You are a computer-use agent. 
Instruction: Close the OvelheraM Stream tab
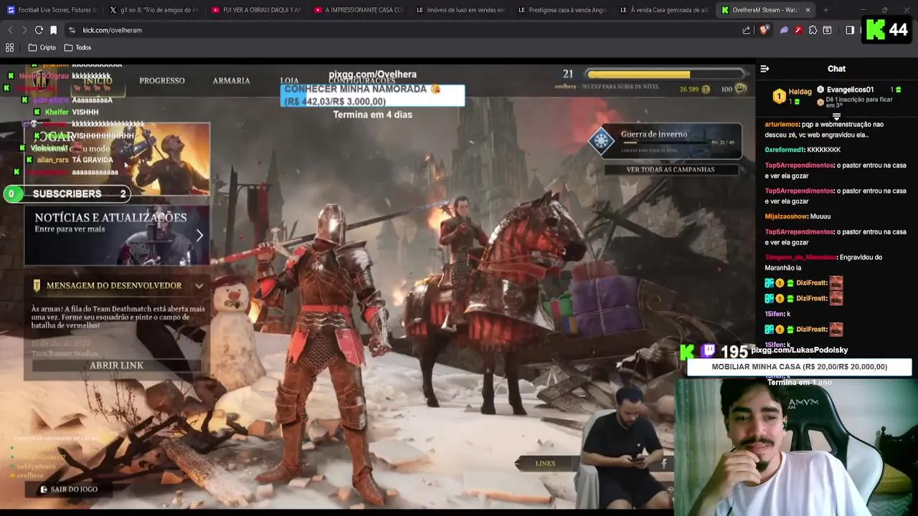coord(808,10)
